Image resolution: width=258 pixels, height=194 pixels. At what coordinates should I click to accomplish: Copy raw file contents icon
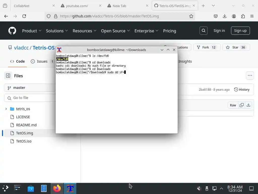(x=242, y=105)
